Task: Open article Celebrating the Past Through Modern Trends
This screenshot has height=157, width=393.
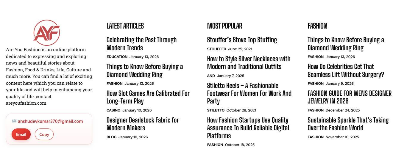Action: point(141,44)
